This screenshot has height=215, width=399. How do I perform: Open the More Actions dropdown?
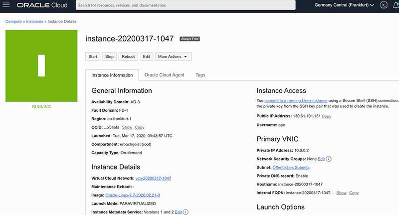pos(173,57)
